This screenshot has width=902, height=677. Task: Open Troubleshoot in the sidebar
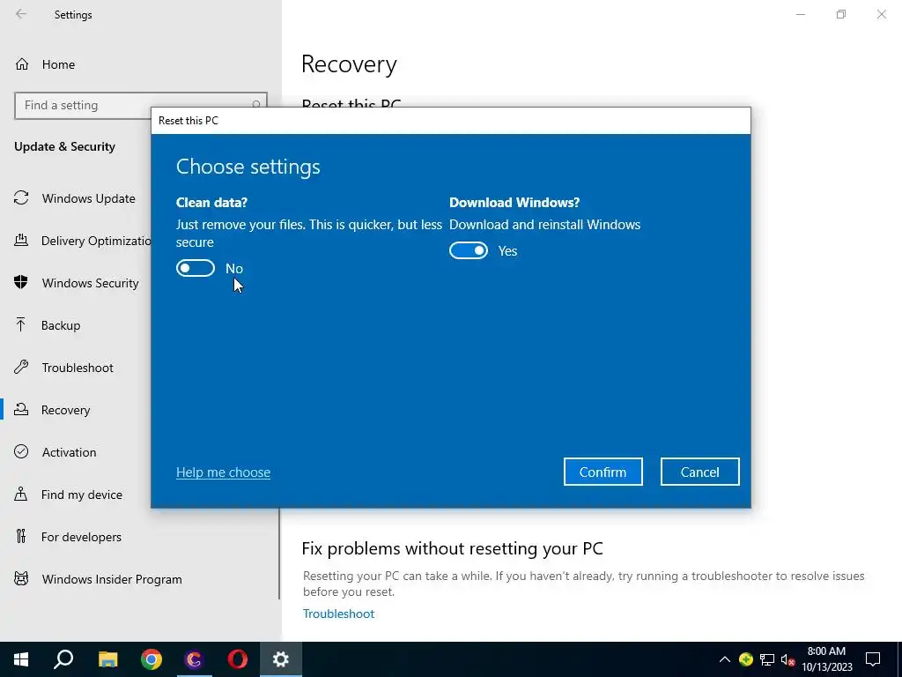point(78,368)
